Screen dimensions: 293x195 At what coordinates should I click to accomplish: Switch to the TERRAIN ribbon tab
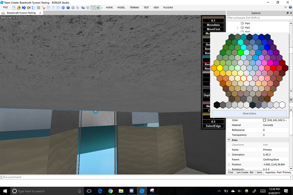(x=134, y=7)
